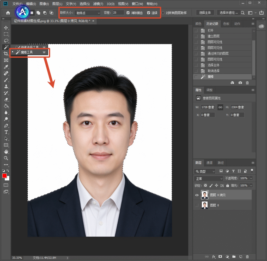Switch to the 通道 tab
The image size is (267, 261).
click(x=209, y=163)
